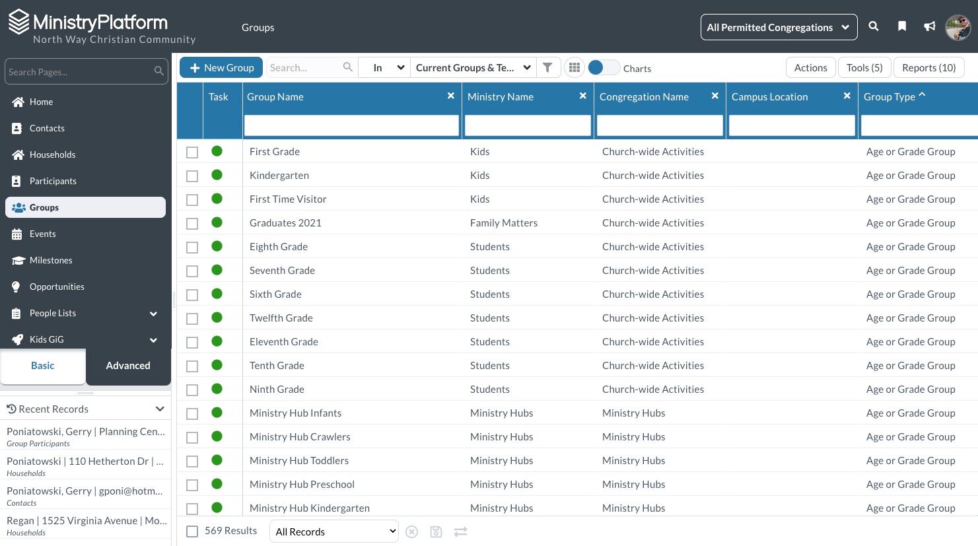The height and width of the screenshot is (546, 978).
Task: Switch to grid layout view icon
Action: [575, 67]
